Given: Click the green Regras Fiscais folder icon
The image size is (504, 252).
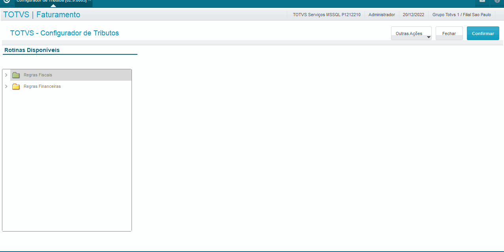Looking at the screenshot, I should tap(16, 75).
